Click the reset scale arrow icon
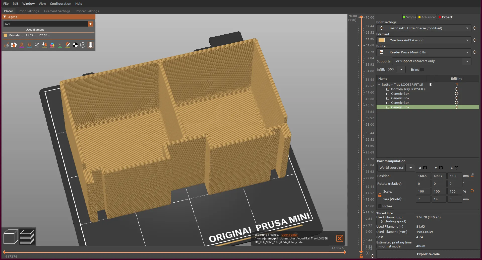 472,191
